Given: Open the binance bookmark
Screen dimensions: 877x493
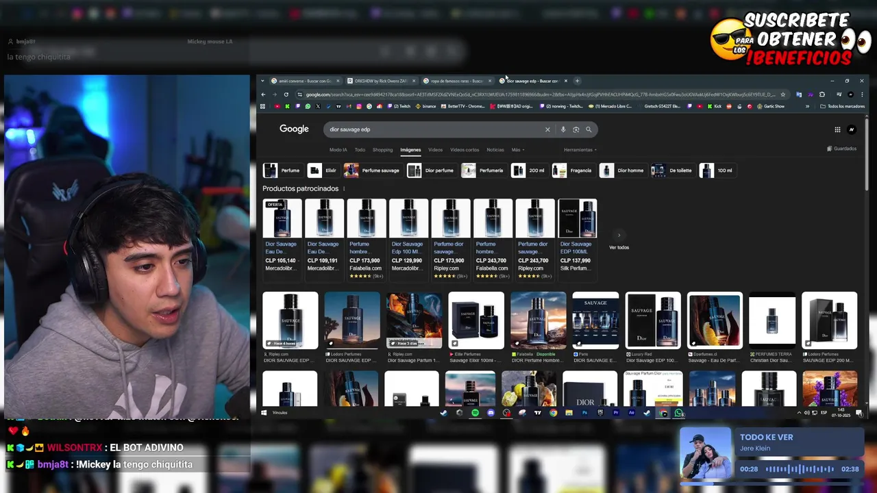Looking at the screenshot, I should [425, 106].
